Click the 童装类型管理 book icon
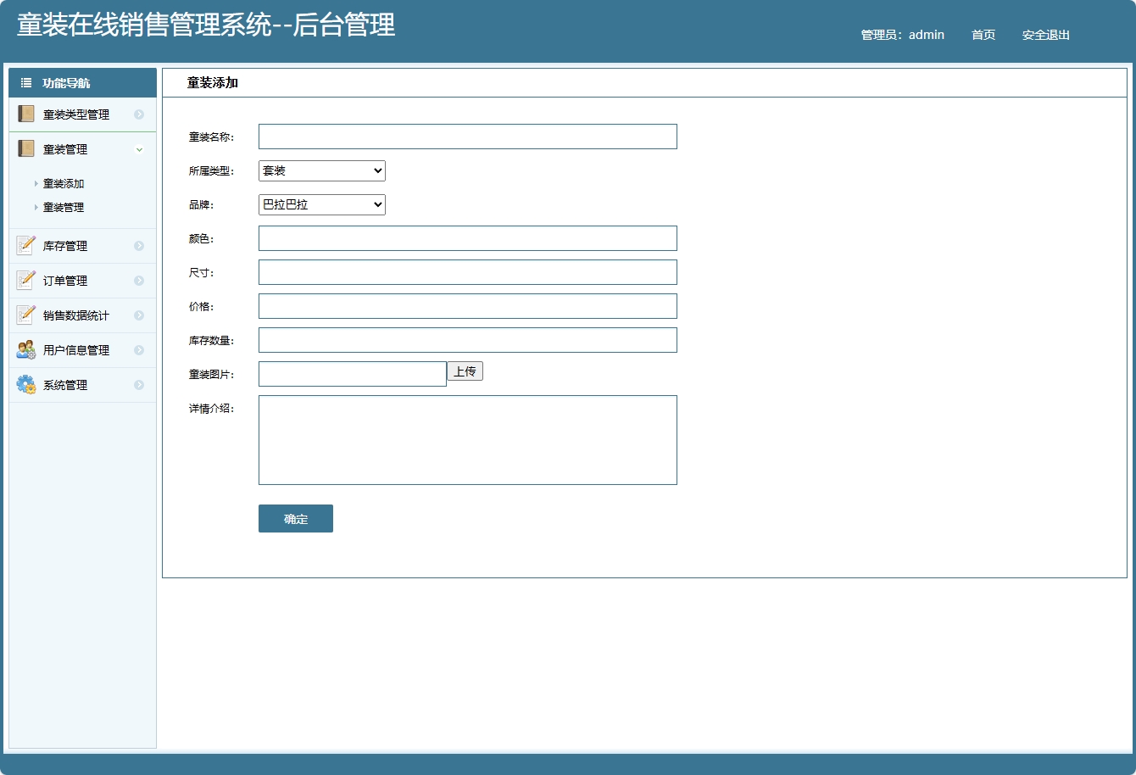Screen dimensions: 1136x775 coord(25,114)
